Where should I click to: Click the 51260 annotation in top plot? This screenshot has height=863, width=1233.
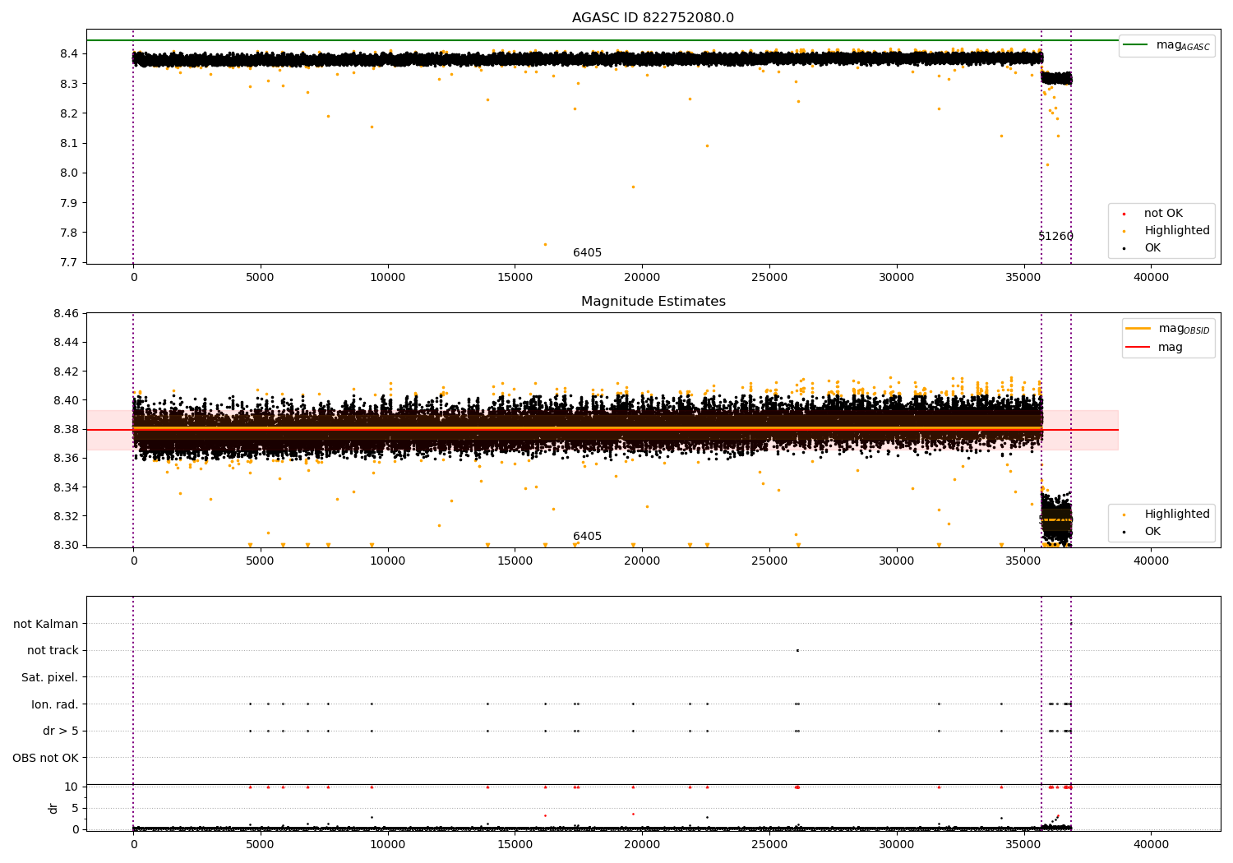coord(1055,237)
